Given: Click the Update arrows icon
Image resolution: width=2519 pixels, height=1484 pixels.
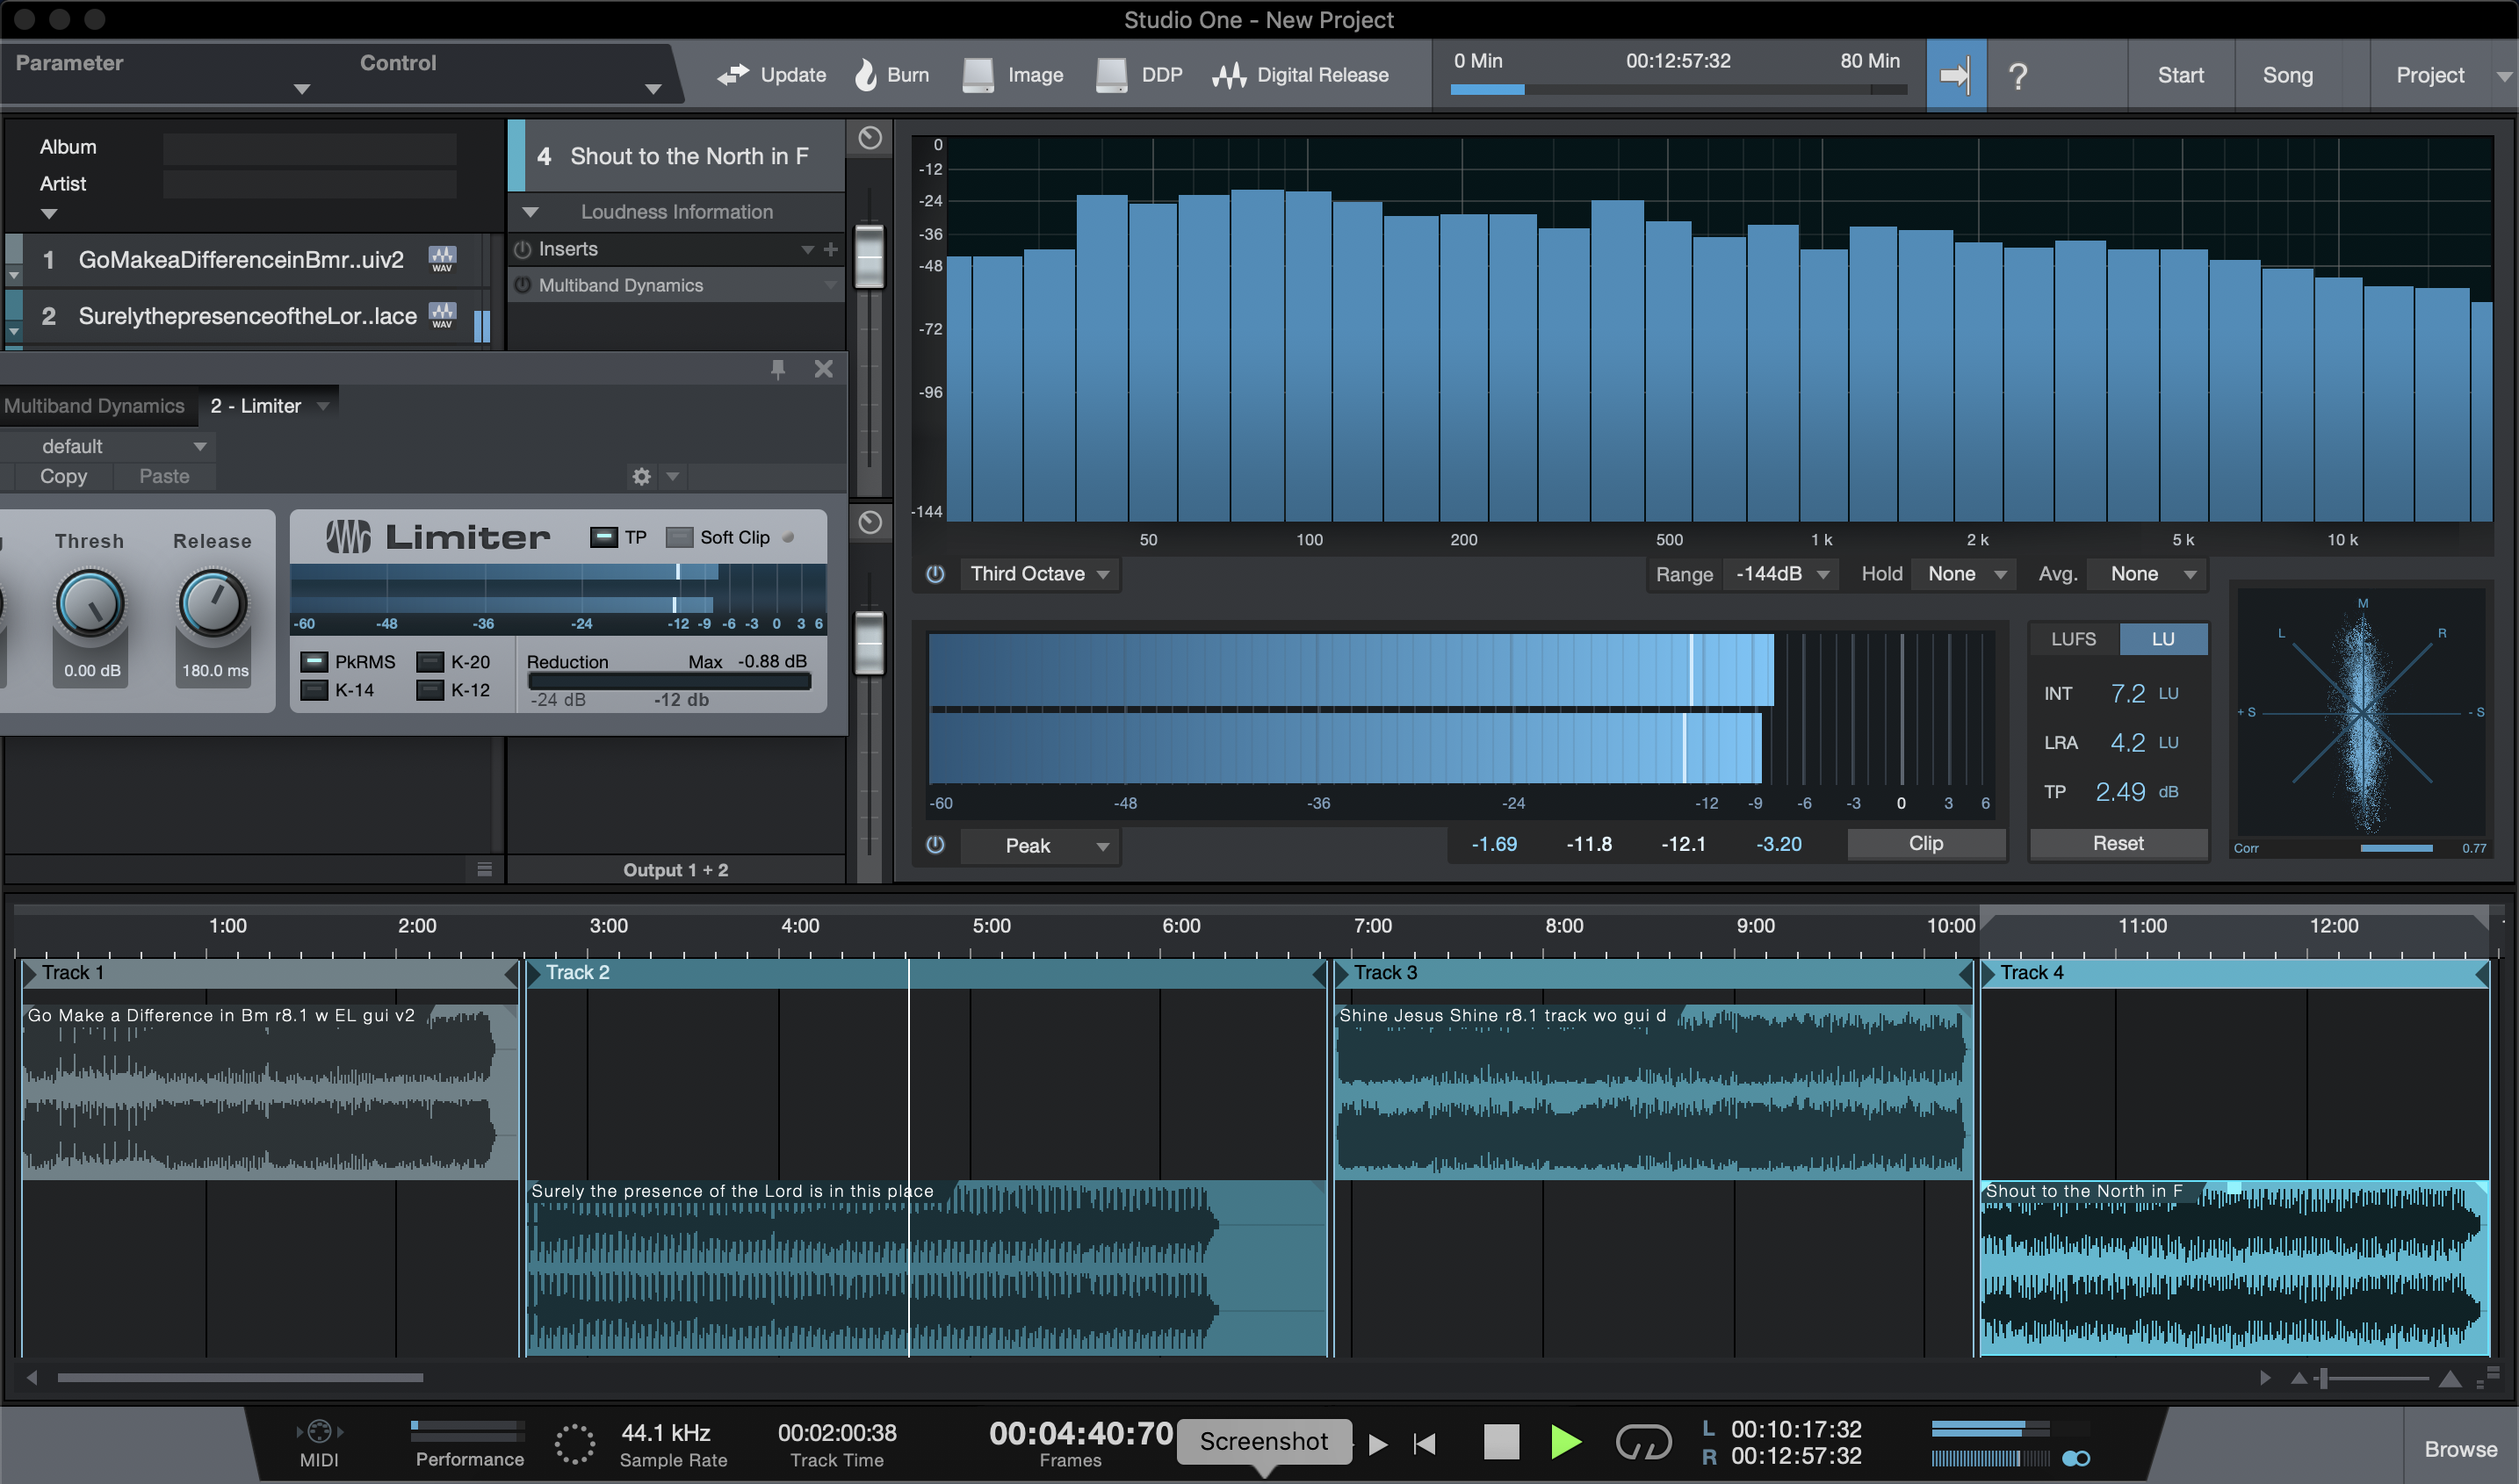Looking at the screenshot, I should click(733, 74).
